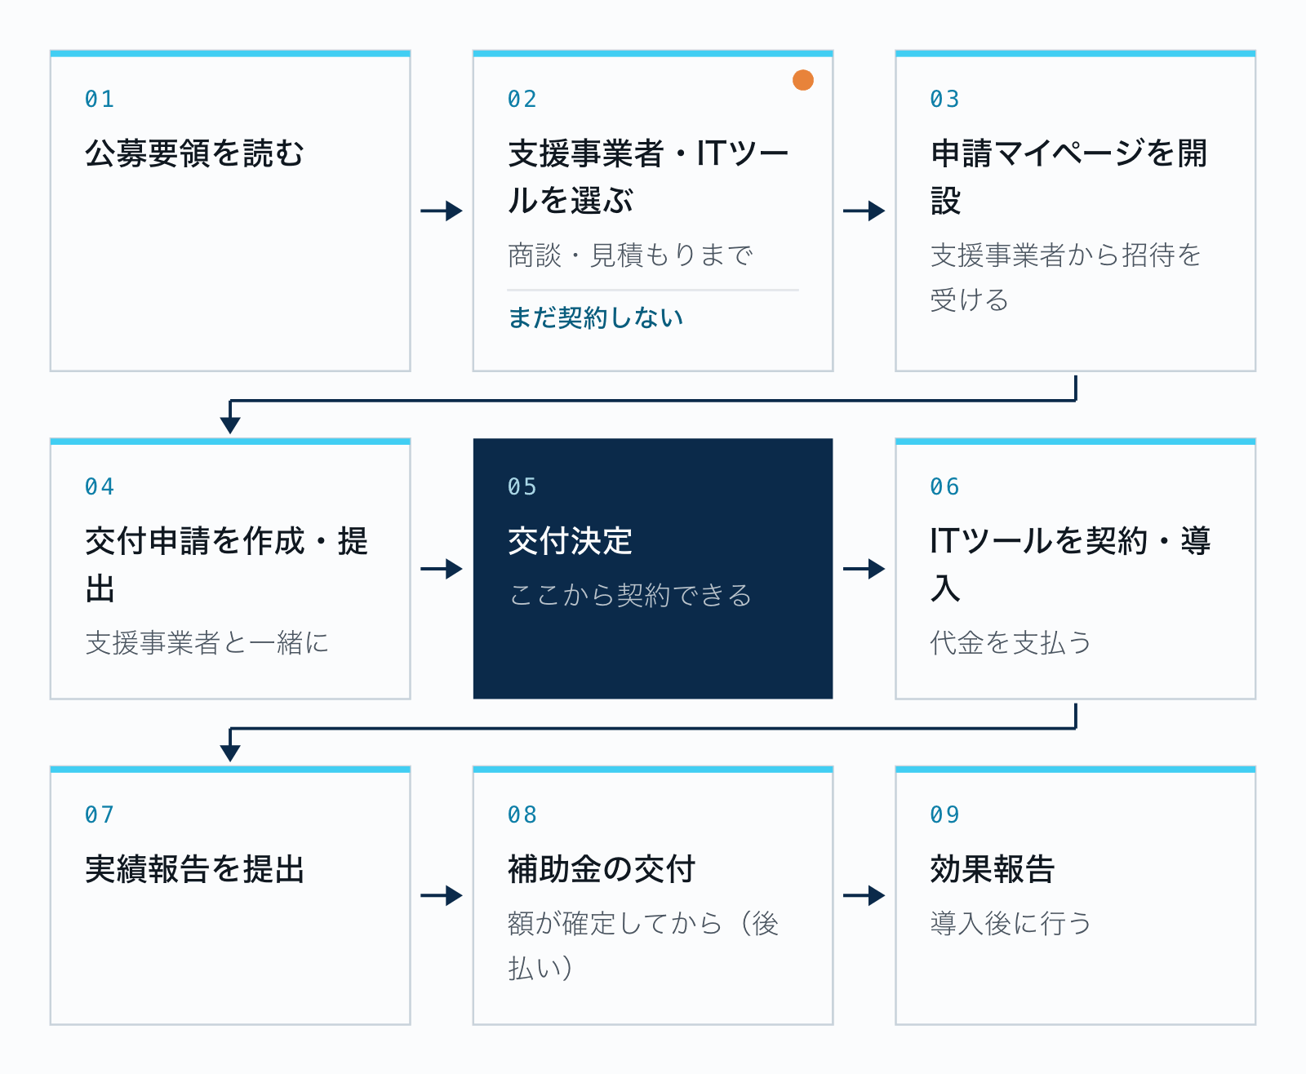
Task: Click the まだ契約しない note
Action: pyautogui.click(x=595, y=317)
